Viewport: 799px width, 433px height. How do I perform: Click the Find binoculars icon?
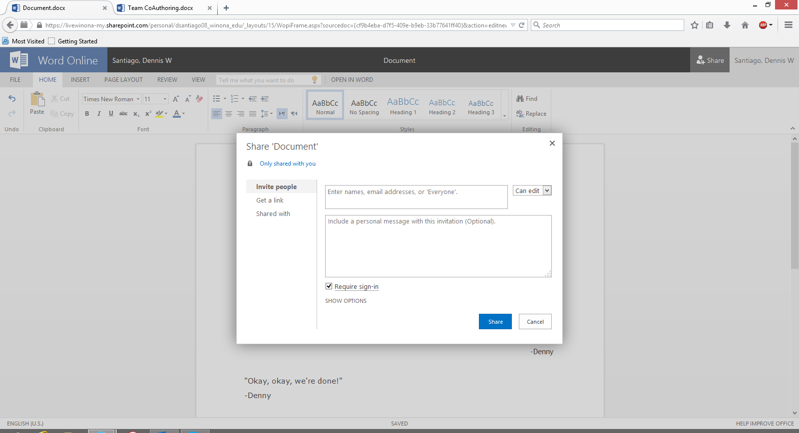520,99
